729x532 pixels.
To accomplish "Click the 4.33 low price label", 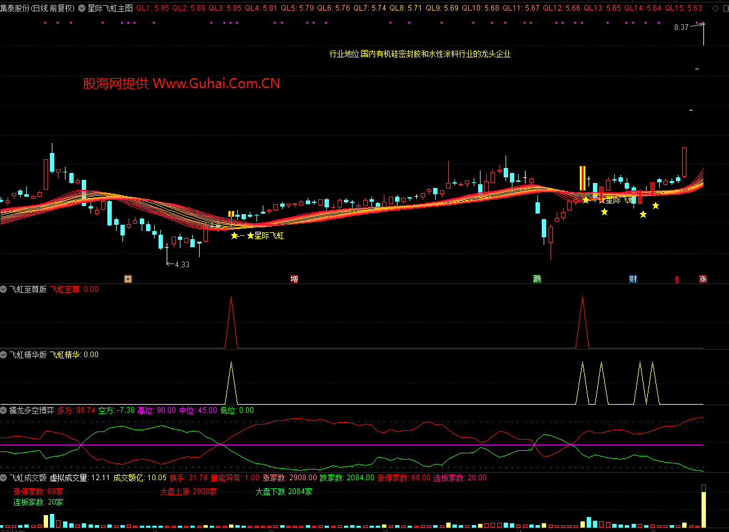I will pyautogui.click(x=182, y=265).
